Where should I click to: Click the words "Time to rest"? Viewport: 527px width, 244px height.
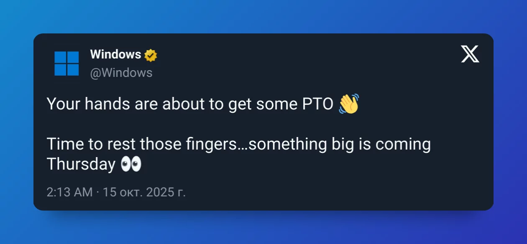pyautogui.click(x=91, y=145)
